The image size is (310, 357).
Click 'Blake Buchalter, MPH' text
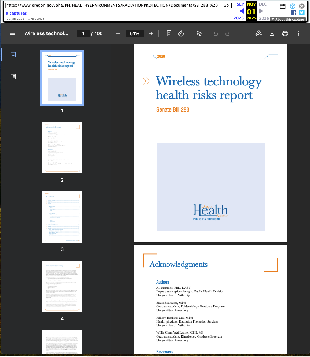[171, 303]
